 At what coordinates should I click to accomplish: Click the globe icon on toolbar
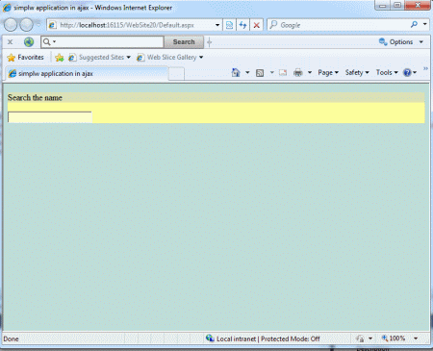(x=29, y=42)
